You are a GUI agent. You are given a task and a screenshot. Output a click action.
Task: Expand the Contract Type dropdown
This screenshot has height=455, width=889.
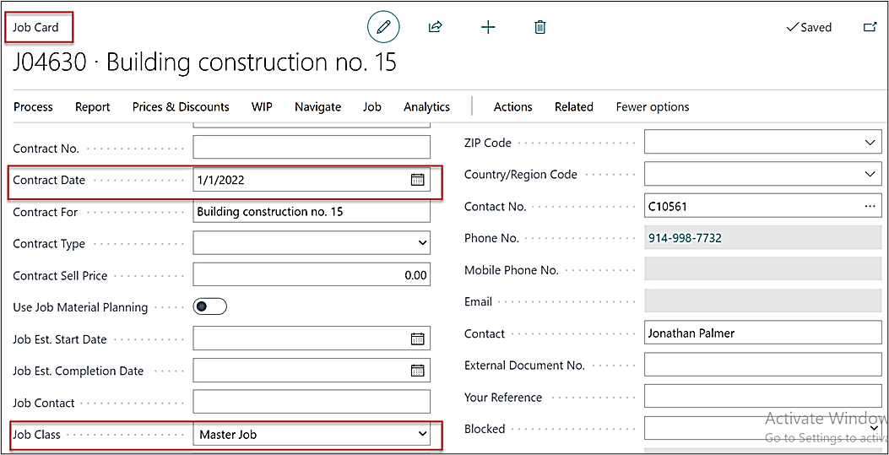423,244
